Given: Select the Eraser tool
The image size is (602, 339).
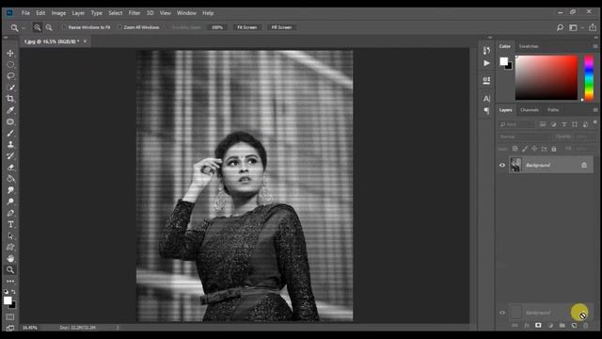Looking at the screenshot, I should [x=10, y=168].
